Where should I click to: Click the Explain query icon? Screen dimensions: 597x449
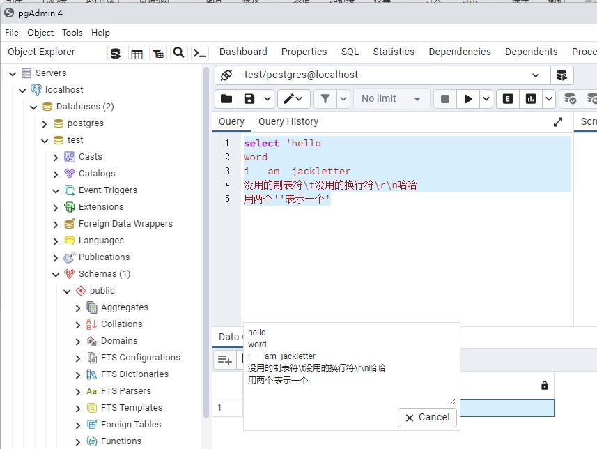tap(508, 99)
